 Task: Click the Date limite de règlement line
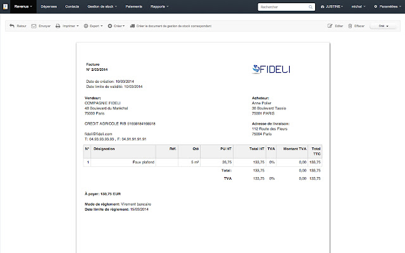(116, 209)
